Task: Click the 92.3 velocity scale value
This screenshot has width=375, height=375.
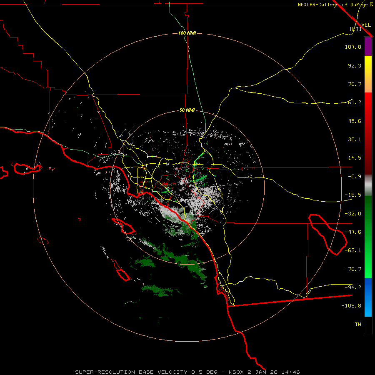Action: pyautogui.click(x=355, y=65)
